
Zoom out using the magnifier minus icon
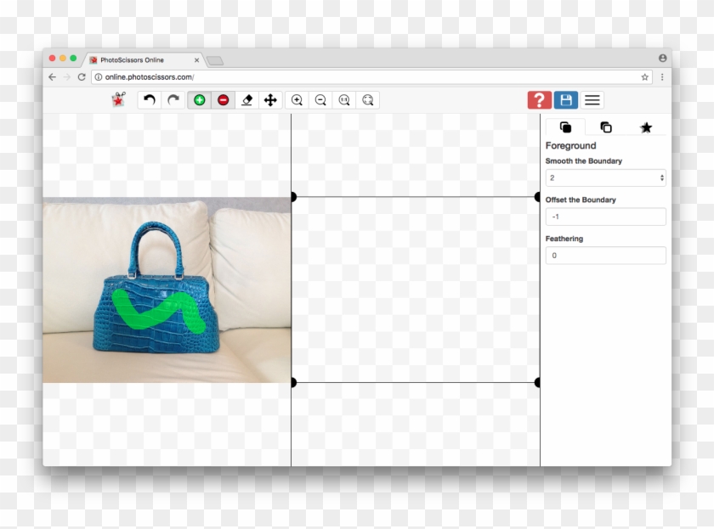[x=320, y=100]
